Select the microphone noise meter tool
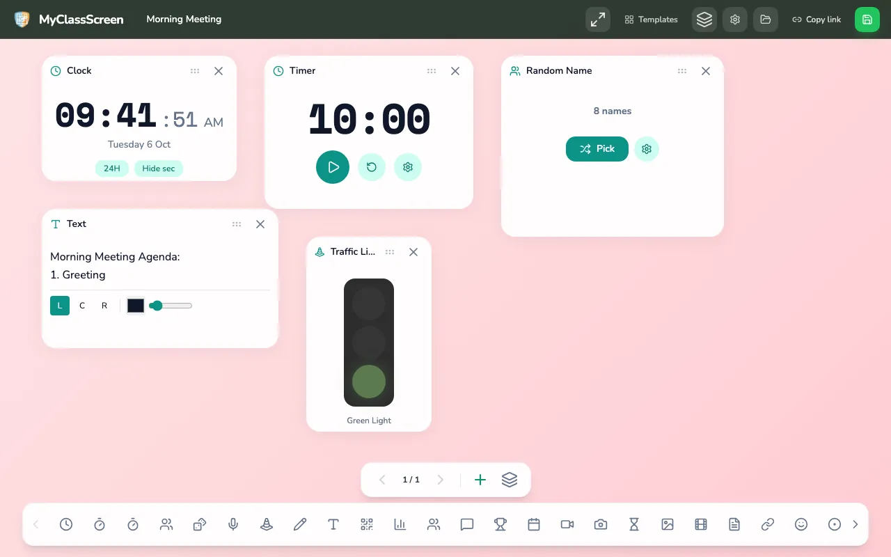The image size is (891, 557). pos(233,524)
